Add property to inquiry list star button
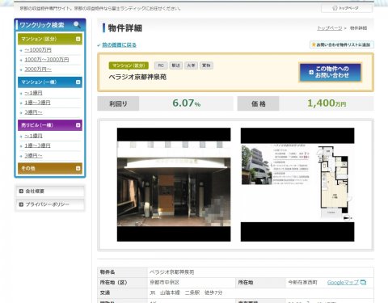Image resolution: width=388 pixels, height=303 pixels. tap(341, 44)
